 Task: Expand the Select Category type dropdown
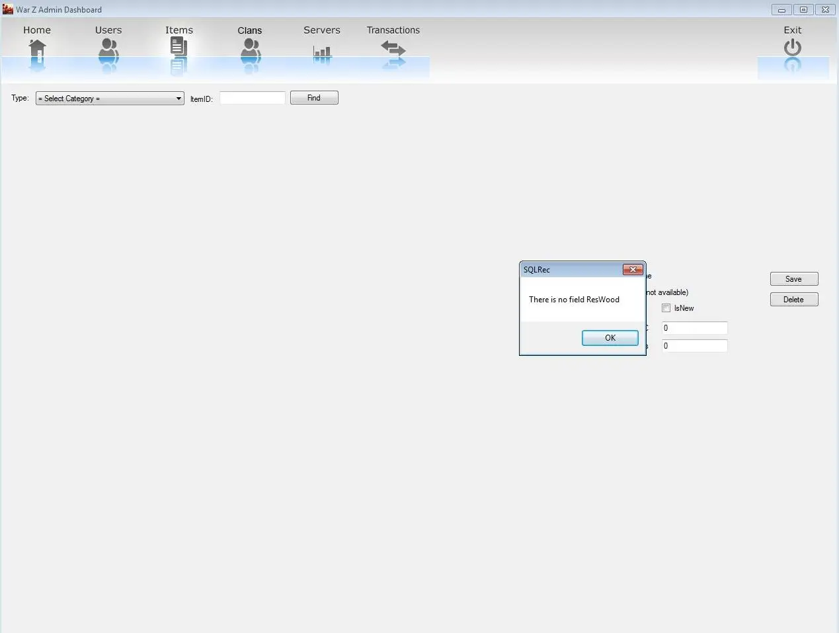tap(110, 99)
